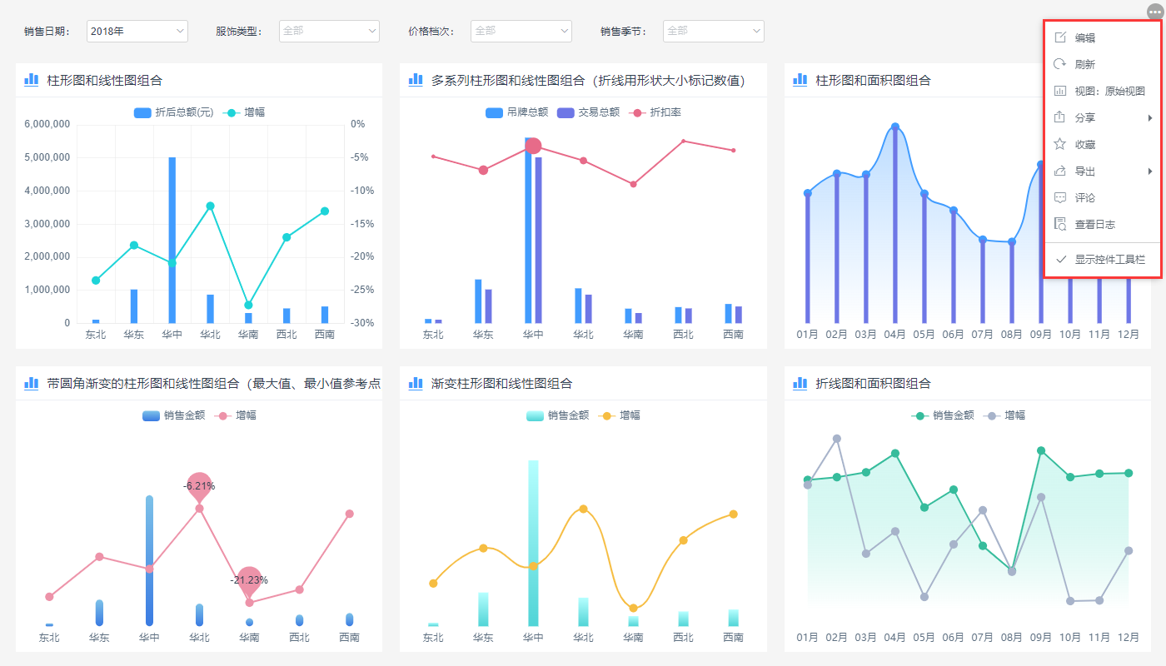Click the 吊牌总额 blue legend swatch
The image size is (1166, 666).
494,112
